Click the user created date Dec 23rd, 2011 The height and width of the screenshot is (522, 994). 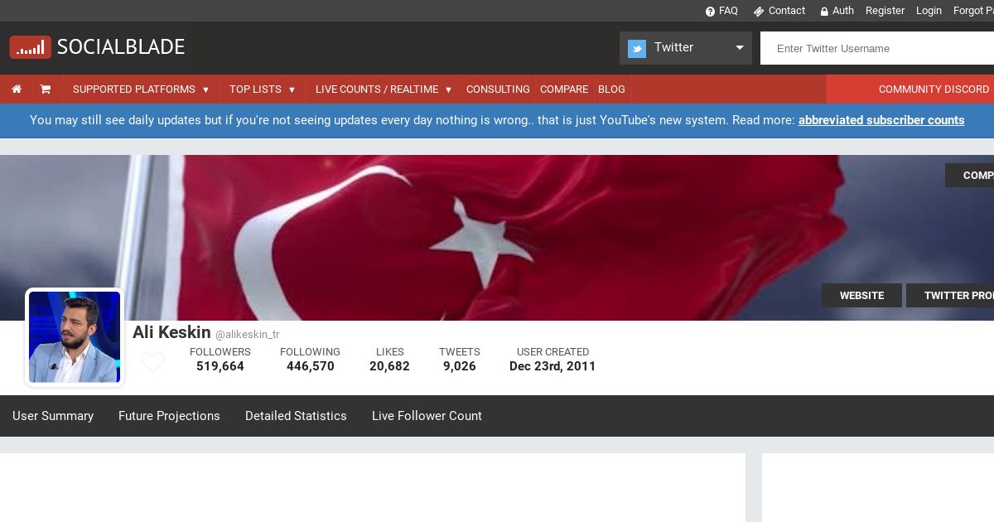[x=552, y=366]
